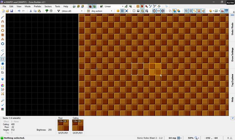Click the color wheel icon in left toolbar

click(3, 85)
